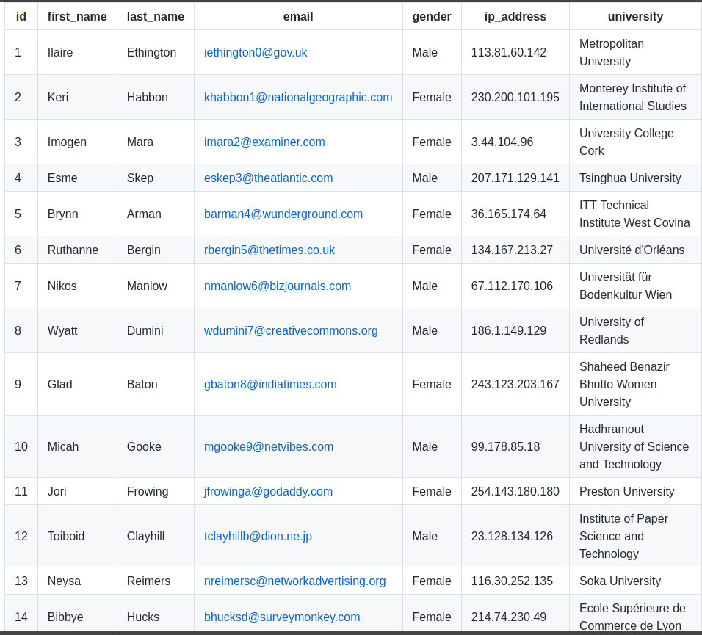Select first name cell Keri
The width and height of the screenshot is (702, 635).
77,97
